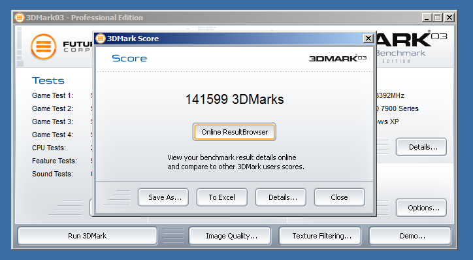
Task: Close the 3DMark Score dialog with X
Action: tap(368, 39)
